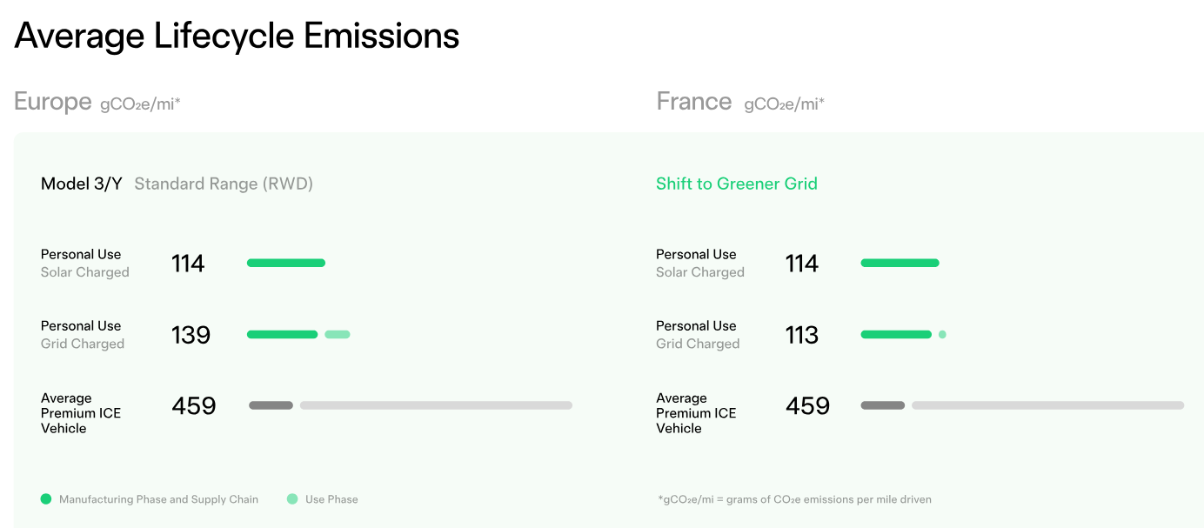Click the Europe region heading

(53, 102)
